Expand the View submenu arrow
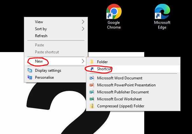192x134 pixels. click(83, 22)
